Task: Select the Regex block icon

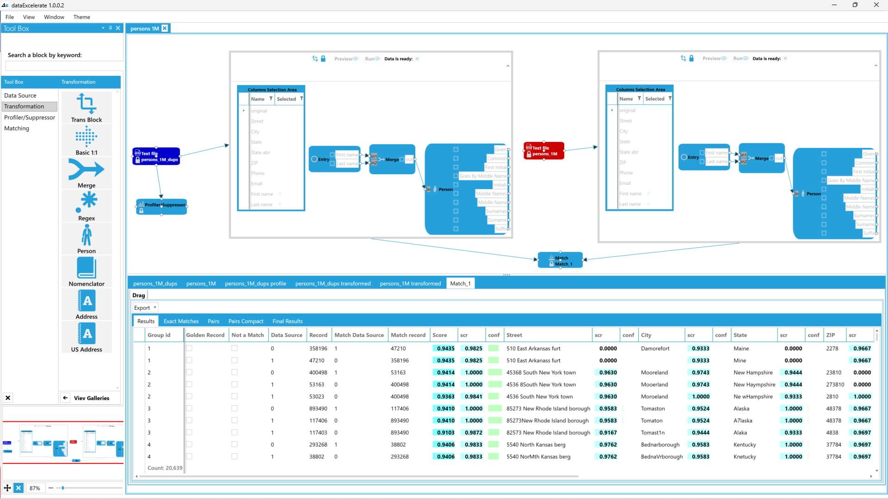Action: [x=86, y=202]
